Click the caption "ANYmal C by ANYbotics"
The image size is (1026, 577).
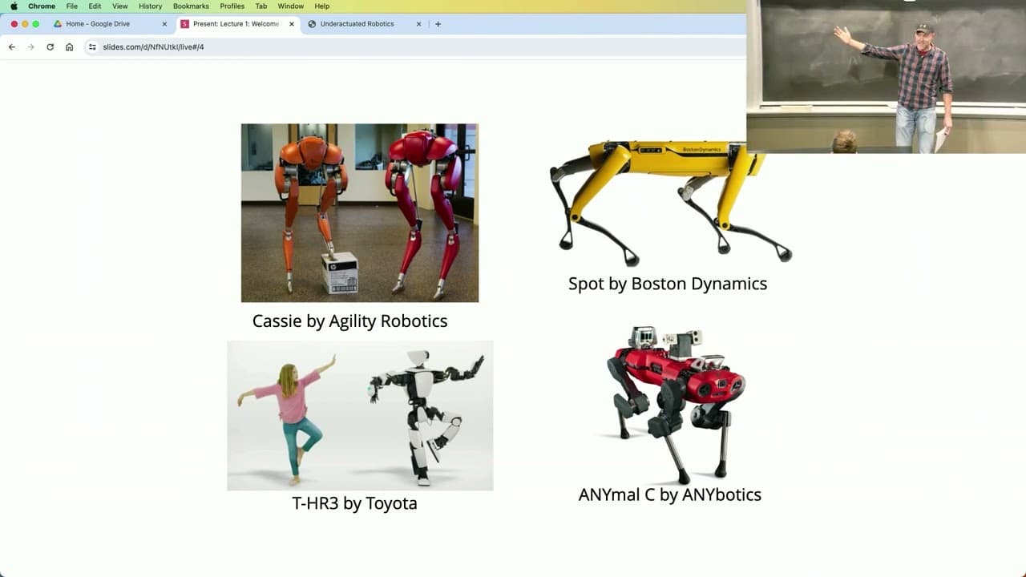[670, 494]
